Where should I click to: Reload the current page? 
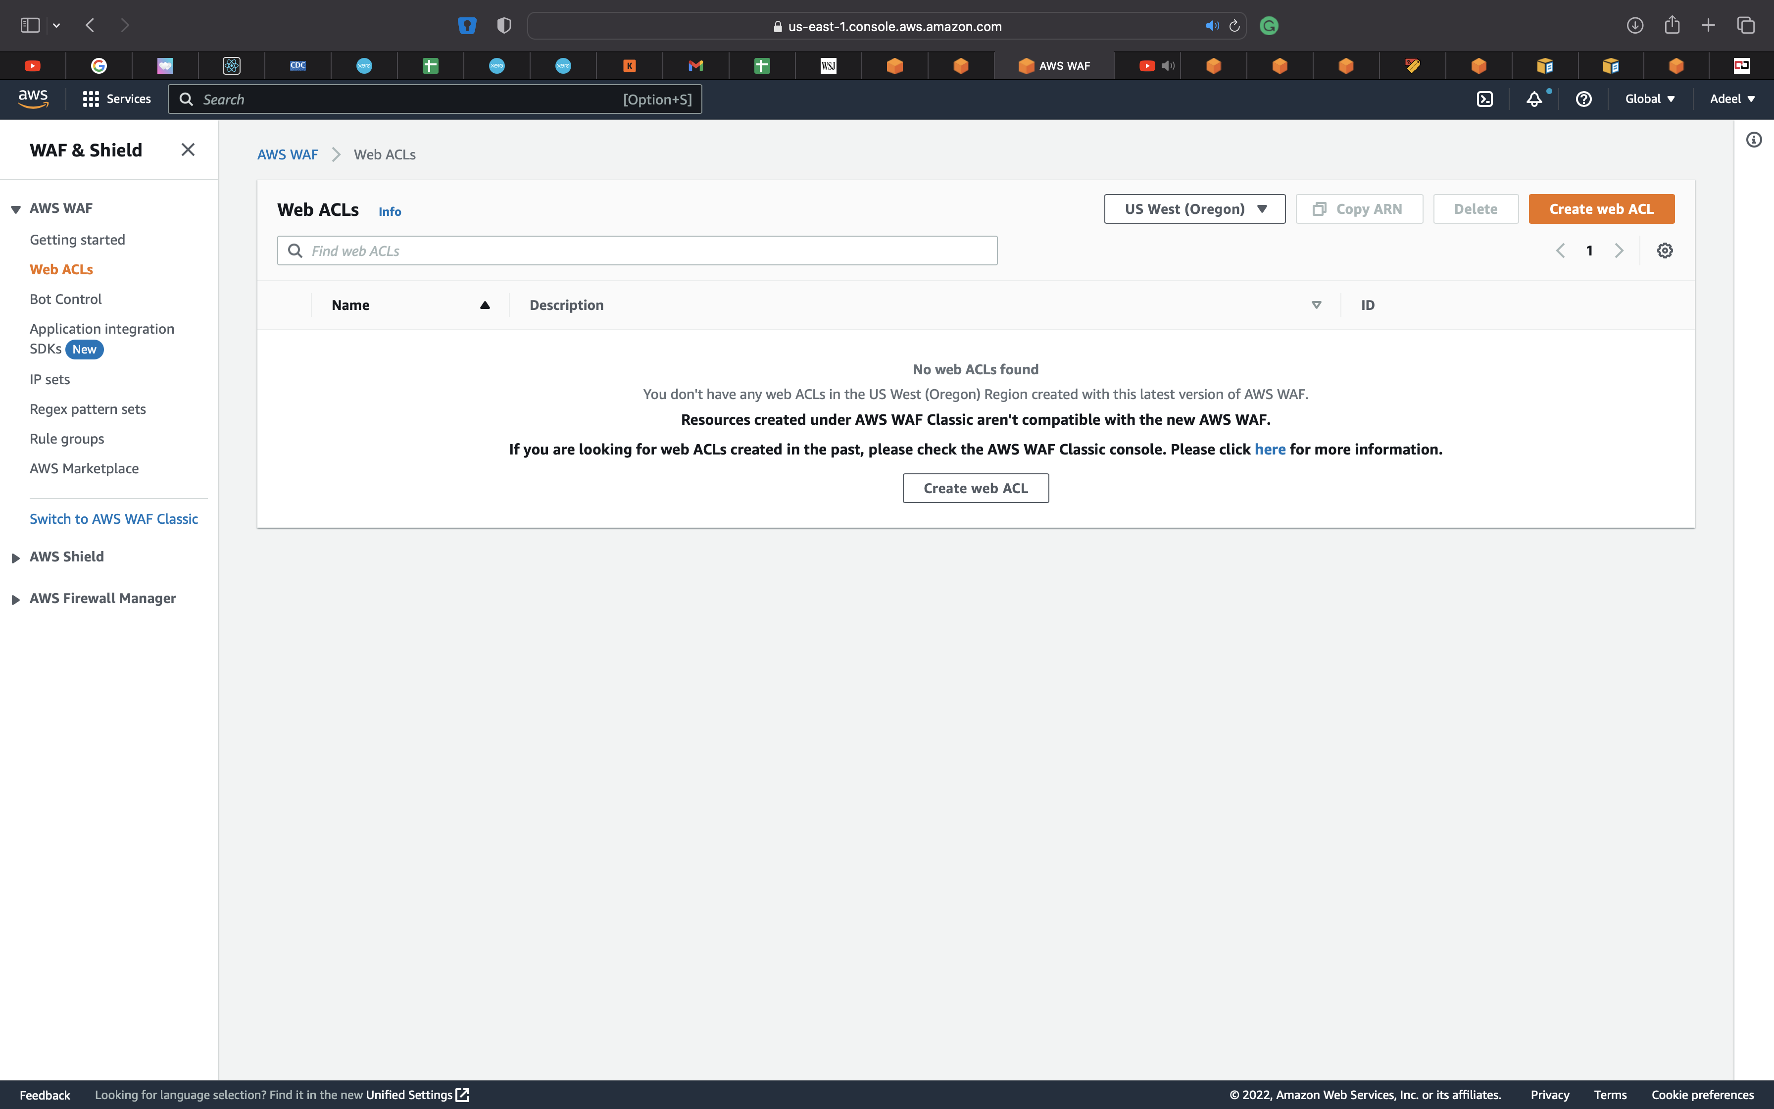pos(1234,26)
